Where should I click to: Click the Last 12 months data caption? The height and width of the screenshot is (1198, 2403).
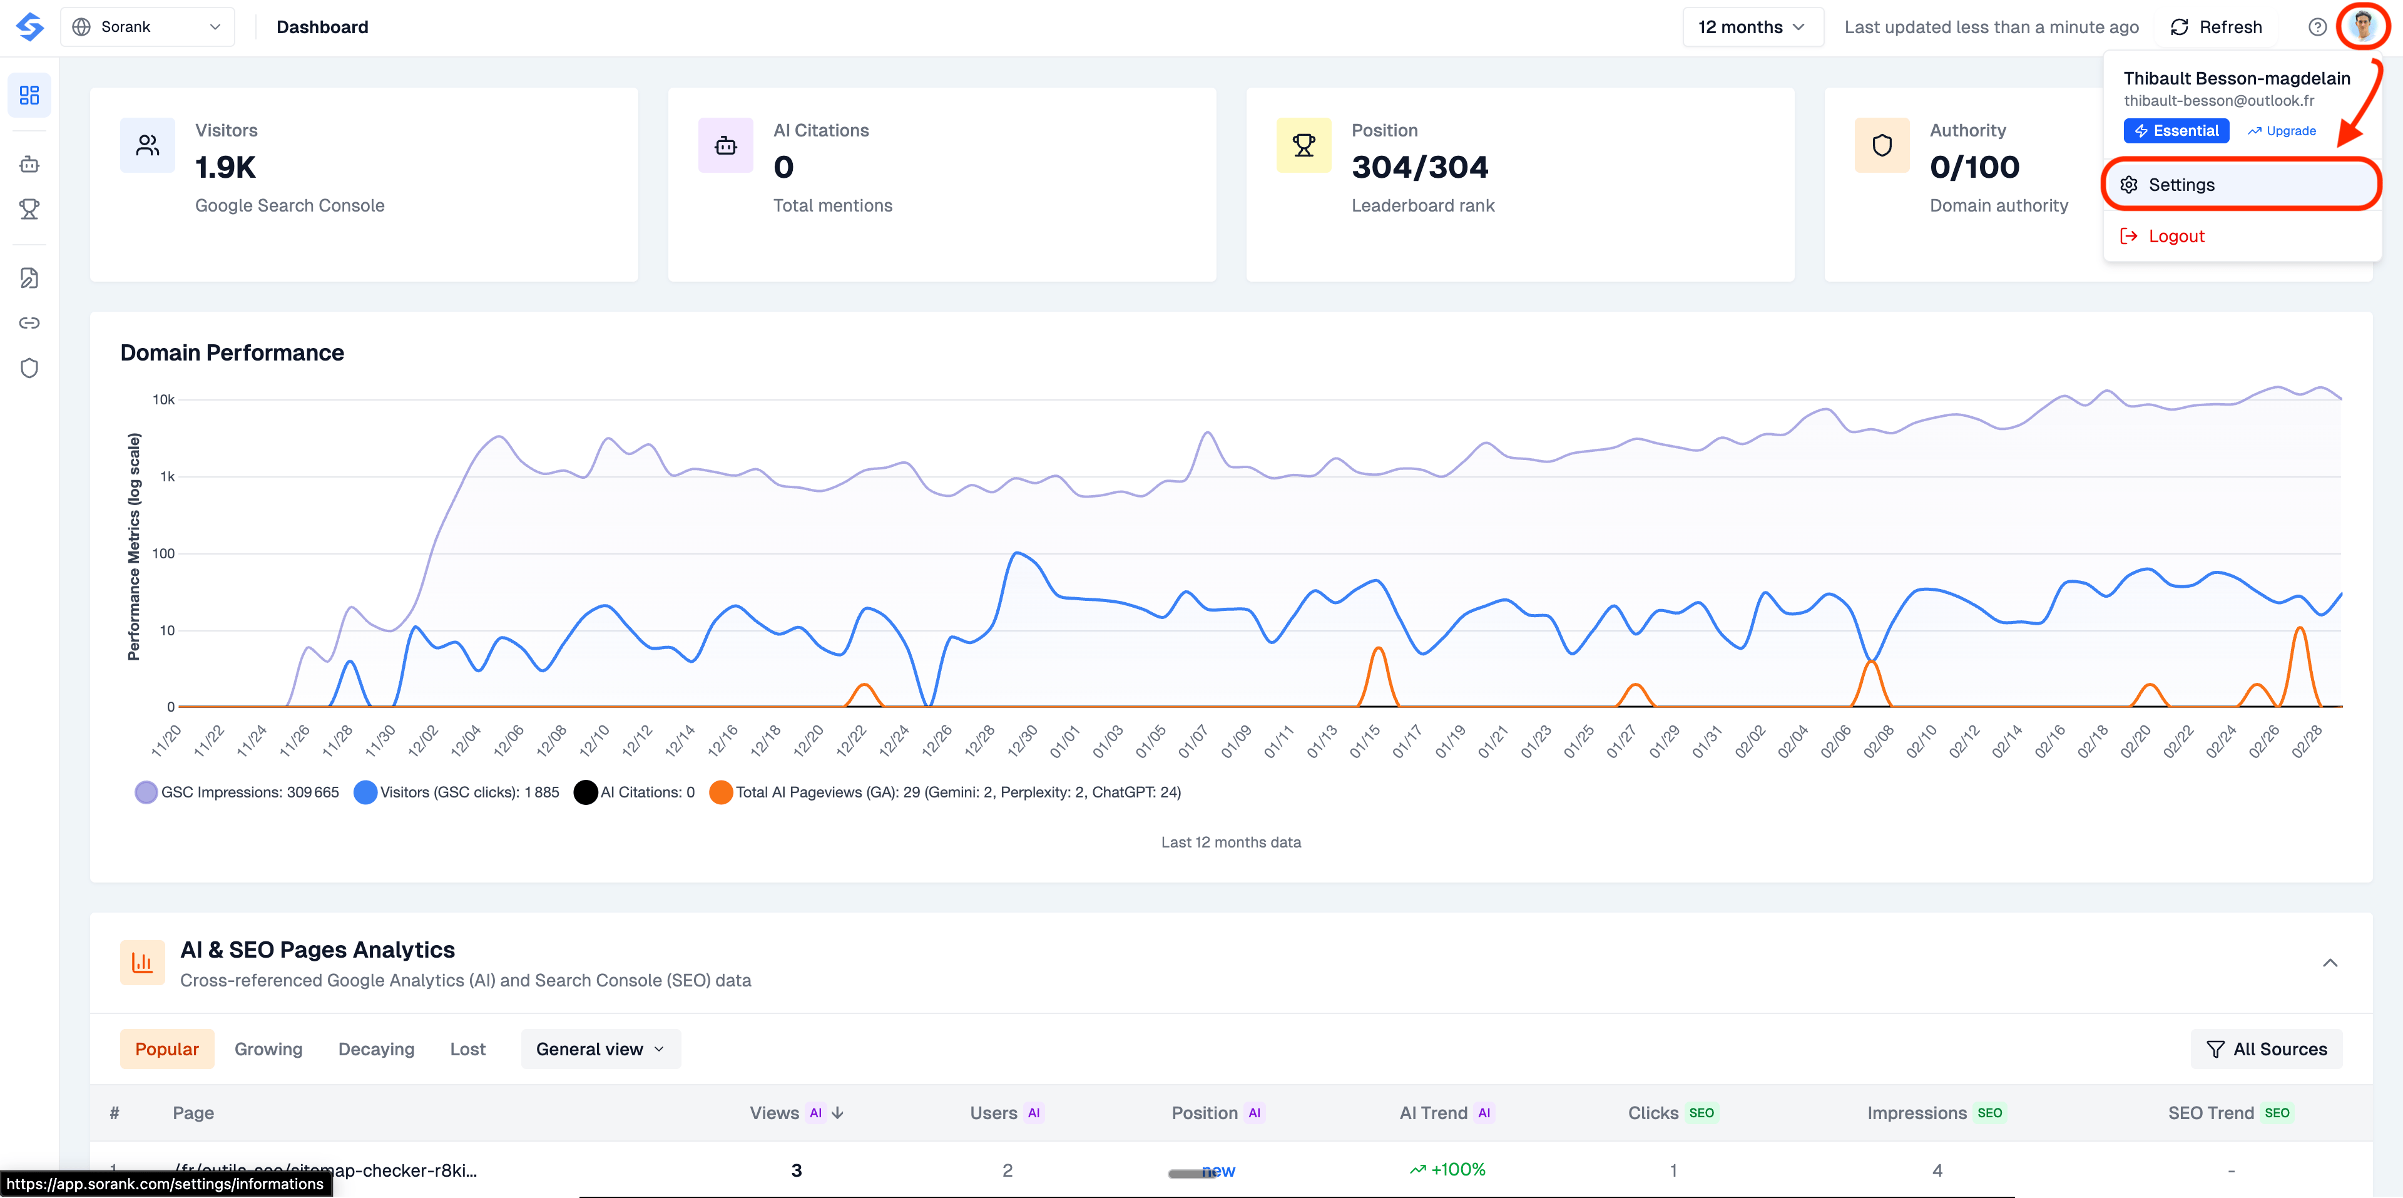[x=1230, y=842]
